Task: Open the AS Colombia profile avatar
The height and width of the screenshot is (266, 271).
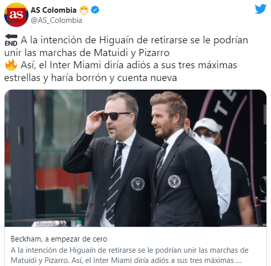Action: [16, 15]
